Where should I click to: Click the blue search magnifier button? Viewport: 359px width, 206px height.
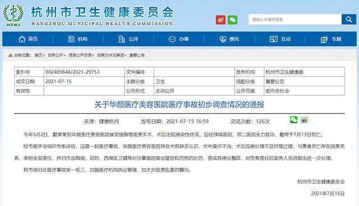click(349, 20)
